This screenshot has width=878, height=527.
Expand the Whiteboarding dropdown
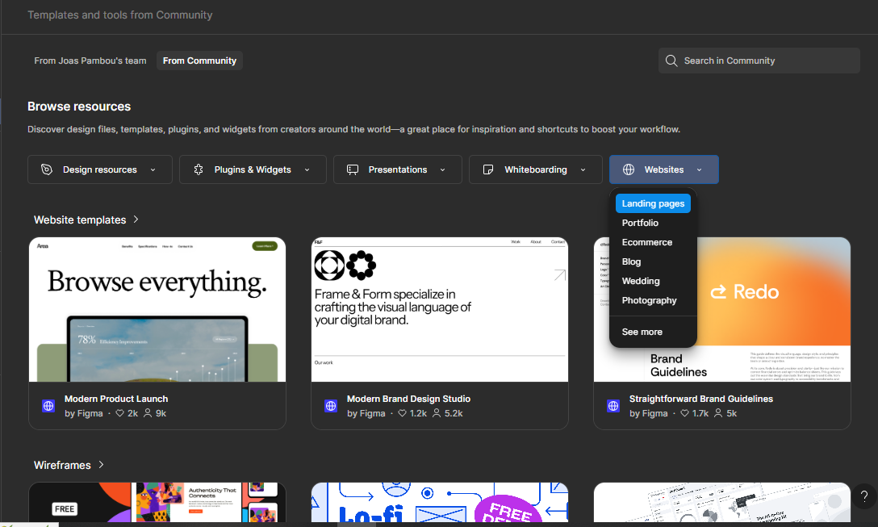tap(583, 169)
